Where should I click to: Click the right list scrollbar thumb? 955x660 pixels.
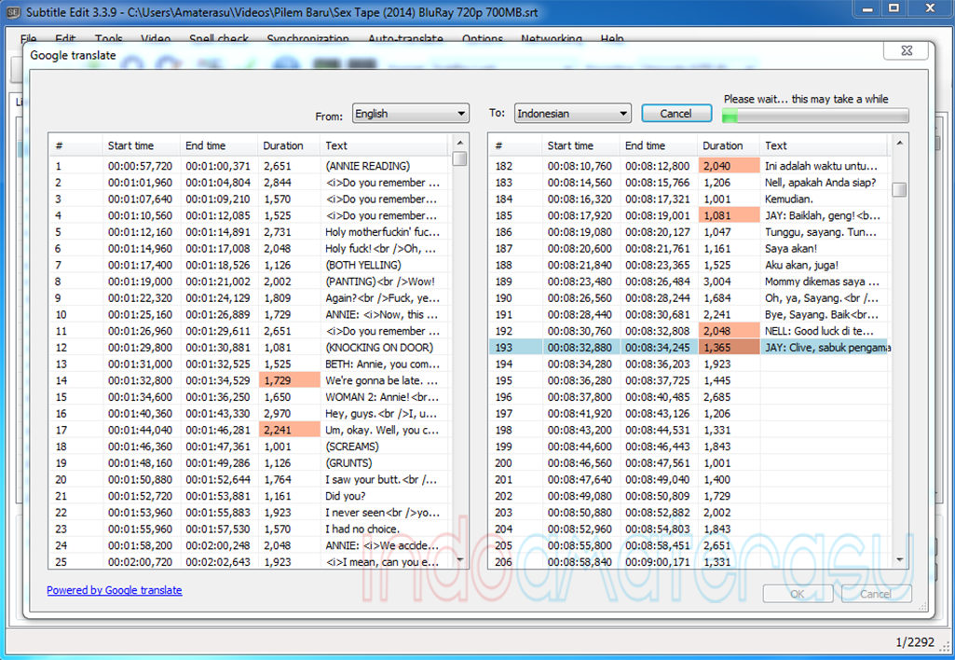click(899, 189)
